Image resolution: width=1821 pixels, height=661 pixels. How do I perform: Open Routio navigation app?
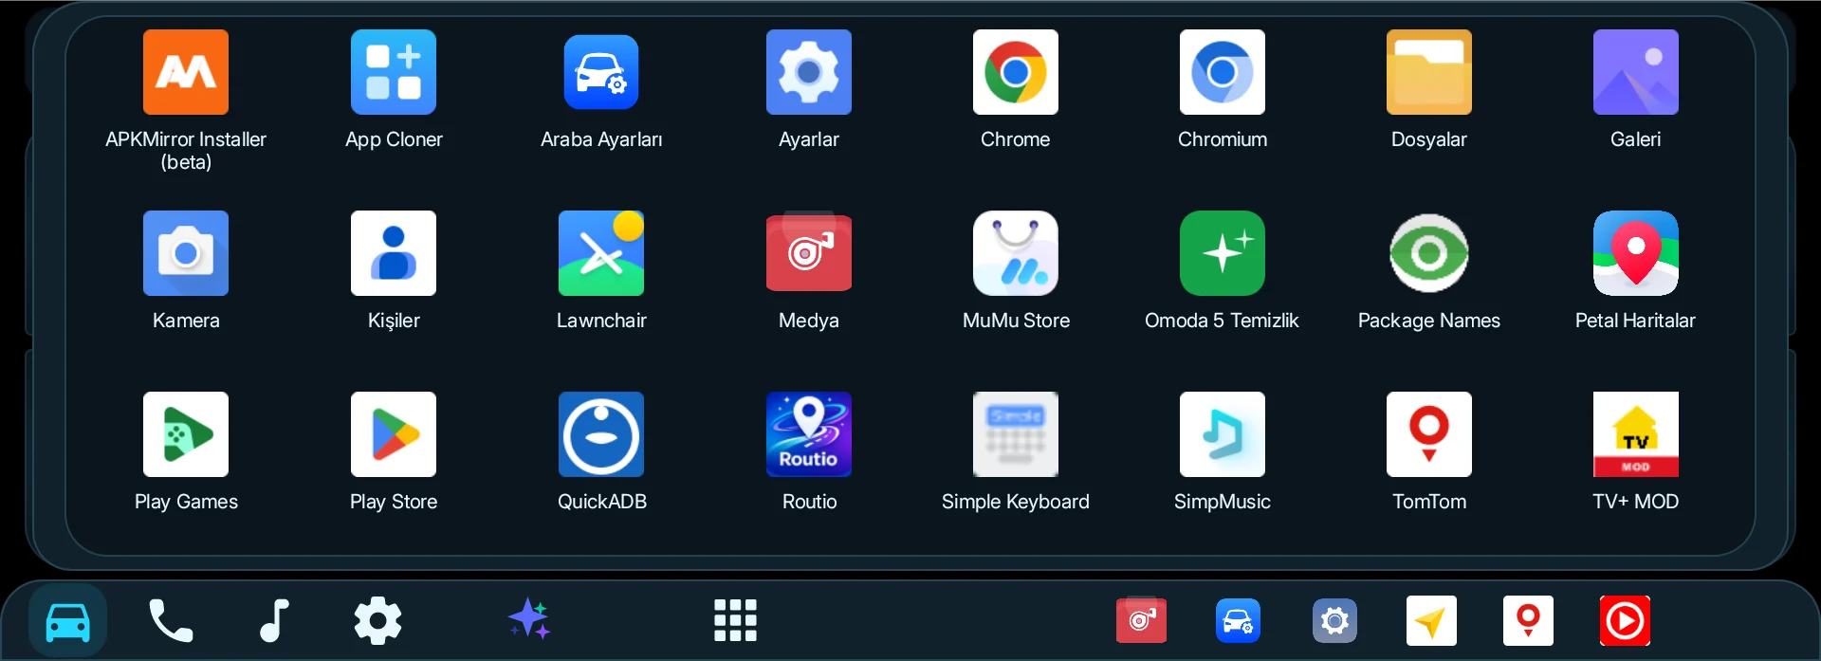point(809,434)
